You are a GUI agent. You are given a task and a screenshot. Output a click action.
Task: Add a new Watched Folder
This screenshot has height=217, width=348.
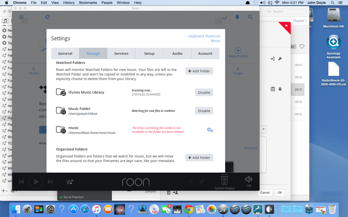point(199,71)
